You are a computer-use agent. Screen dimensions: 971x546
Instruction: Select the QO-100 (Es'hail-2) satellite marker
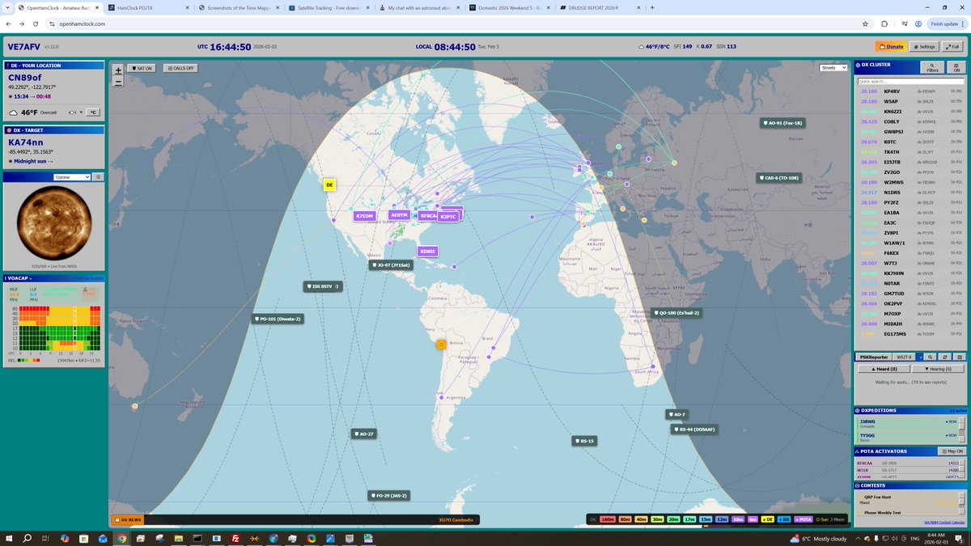point(676,312)
